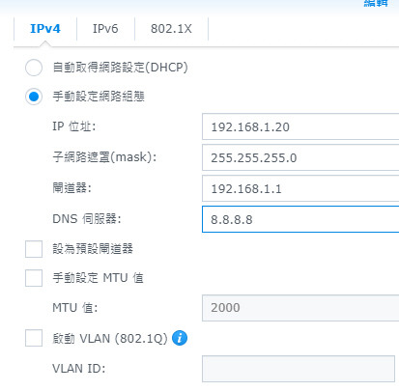Open the 802.1X tab
The image size is (399, 391).
pos(171,29)
